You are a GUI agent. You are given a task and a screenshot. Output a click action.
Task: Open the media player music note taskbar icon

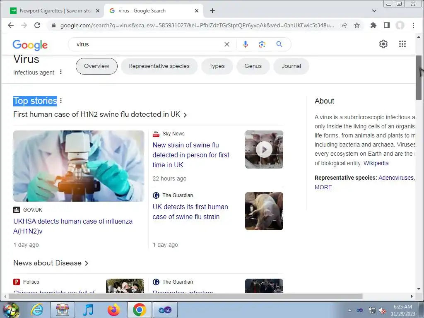[x=88, y=310]
